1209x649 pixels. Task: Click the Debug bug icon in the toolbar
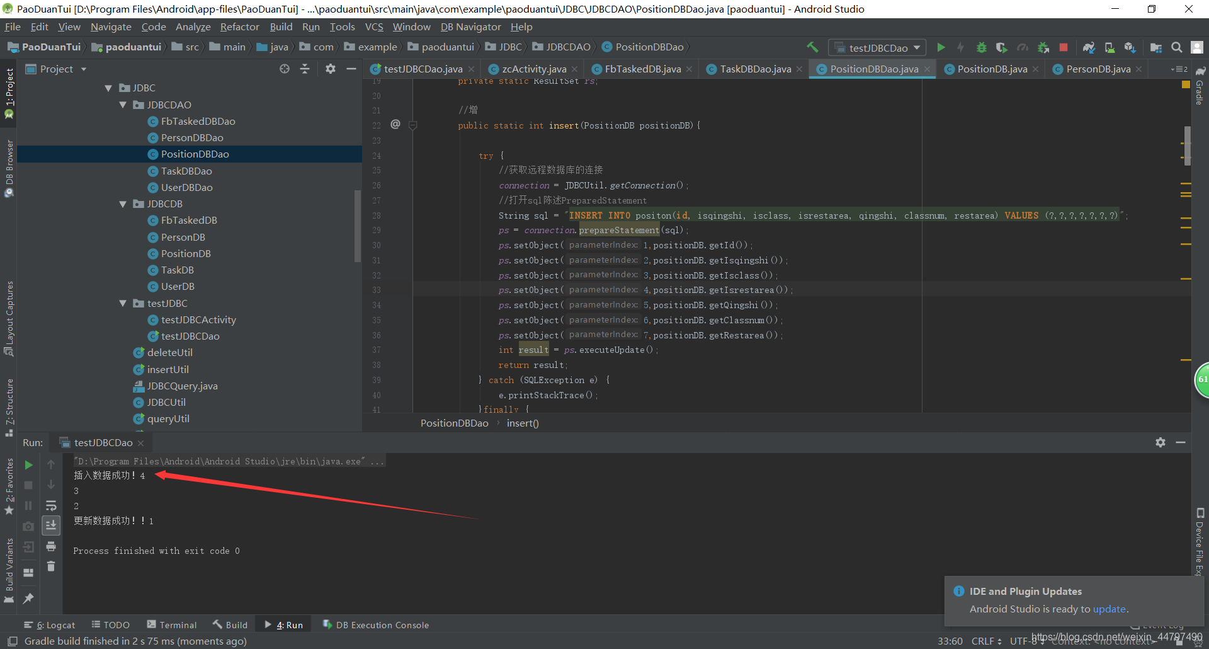[x=981, y=47]
